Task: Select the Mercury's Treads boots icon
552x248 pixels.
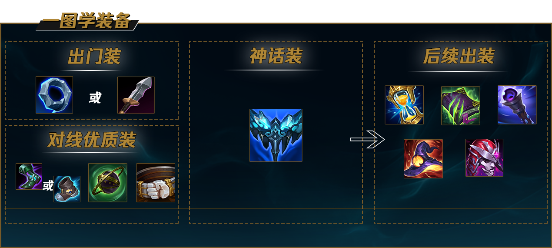Action: click(67, 189)
